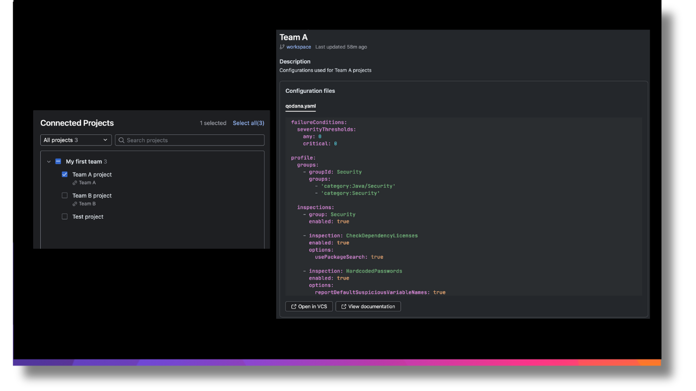Click the Select all(3) link
Image resolution: width=696 pixels, height=391 pixels.
coord(248,123)
